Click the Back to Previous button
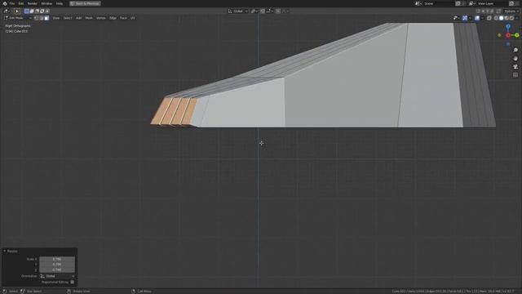The height and width of the screenshot is (294, 522). coord(85,3)
